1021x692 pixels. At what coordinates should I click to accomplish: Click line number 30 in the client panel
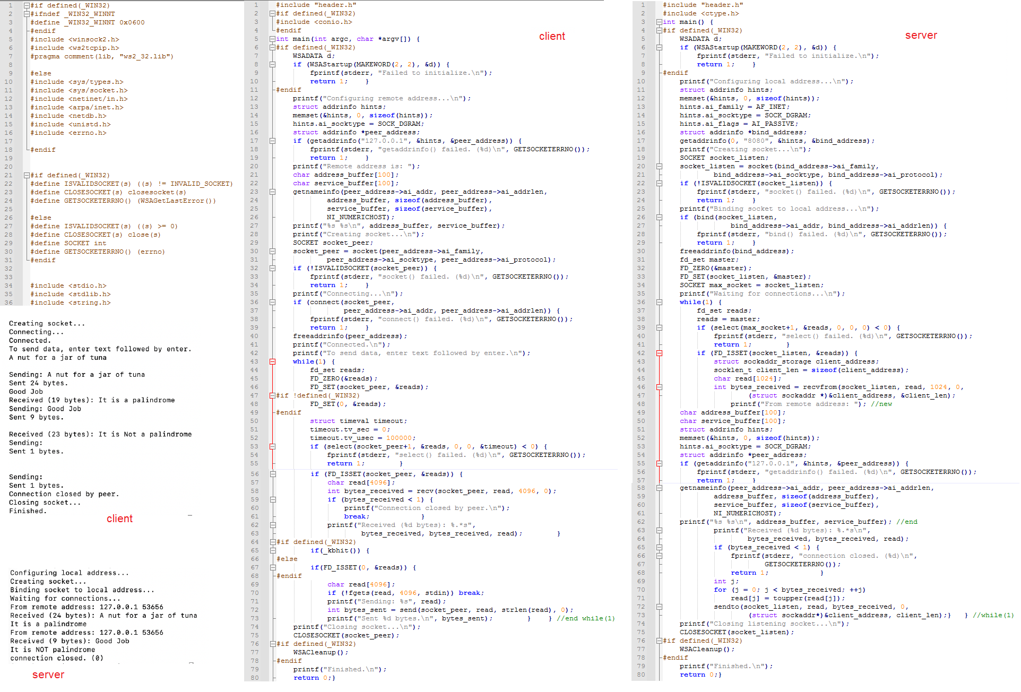tap(254, 251)
